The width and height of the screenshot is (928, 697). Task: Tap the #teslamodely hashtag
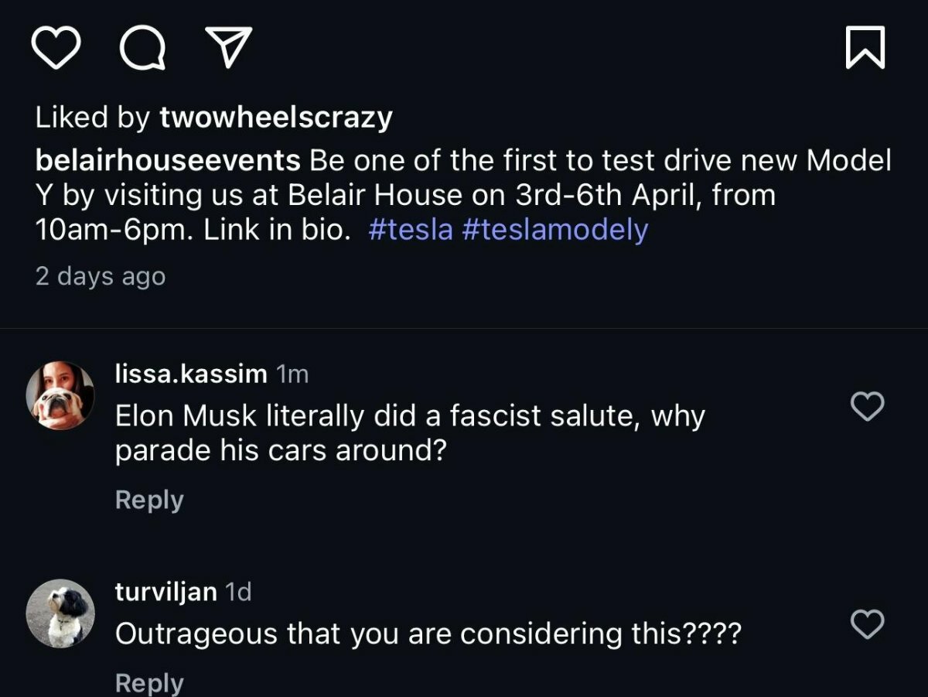pos(554,231)
